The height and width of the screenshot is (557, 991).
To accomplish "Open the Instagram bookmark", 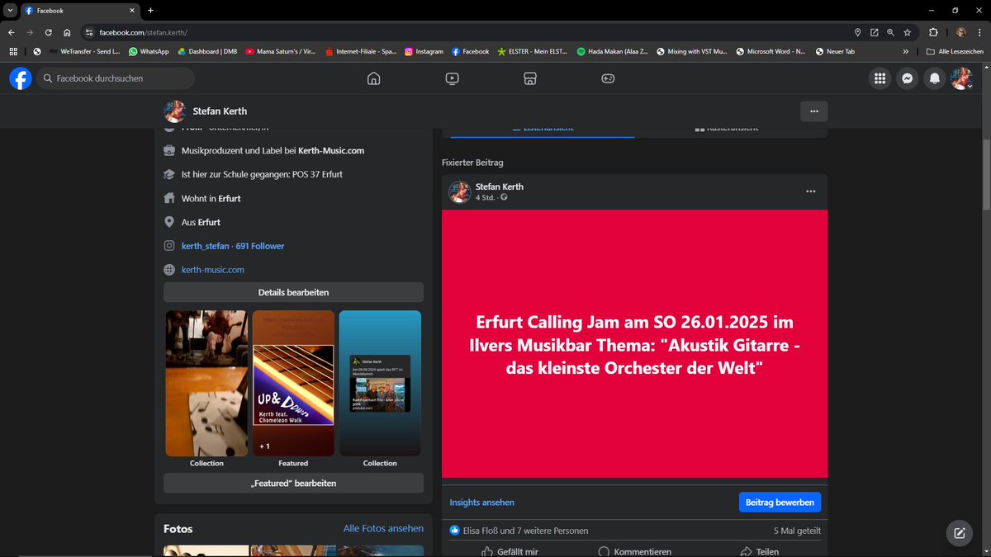I will tap(424, 51).
